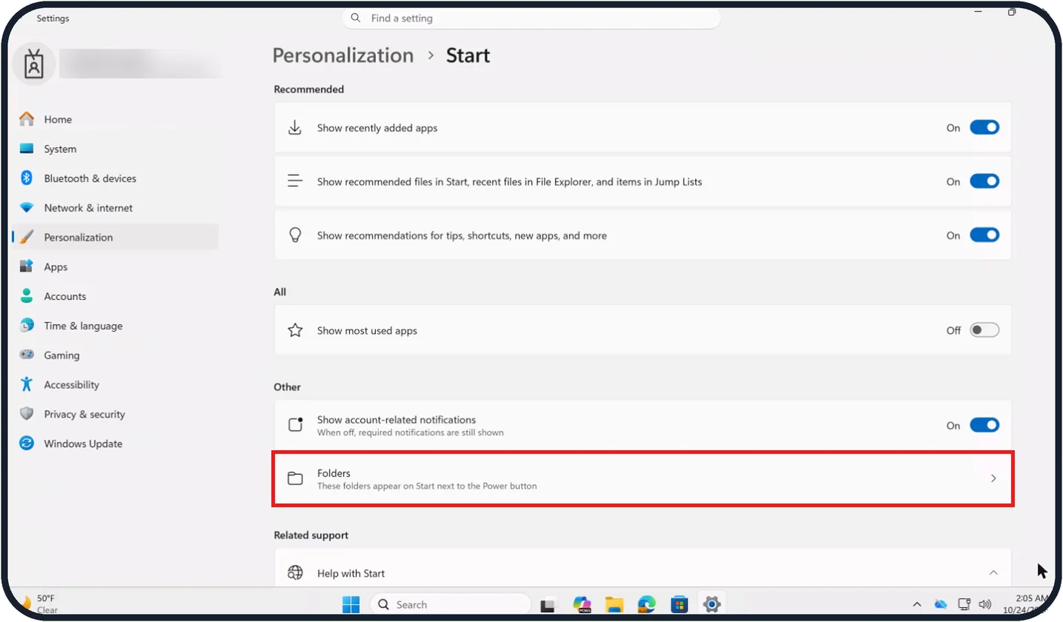
Task: Go back to Personalization breadcrumb
Action: (343, 56)
